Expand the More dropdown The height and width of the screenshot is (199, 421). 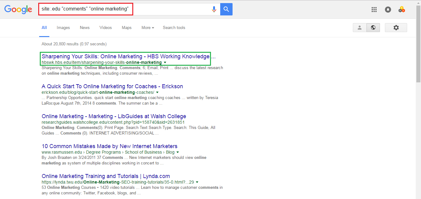(148, 27)
